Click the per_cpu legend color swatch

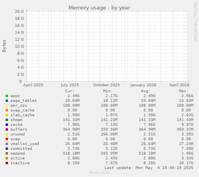click(7, 105)
